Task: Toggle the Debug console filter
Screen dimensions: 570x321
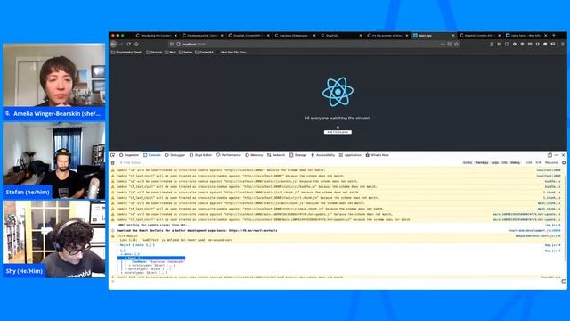Action: [x=515, y=162]
